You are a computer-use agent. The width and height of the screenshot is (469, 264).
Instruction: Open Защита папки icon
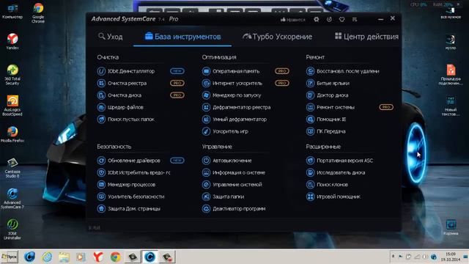click(x=206, y=197)
